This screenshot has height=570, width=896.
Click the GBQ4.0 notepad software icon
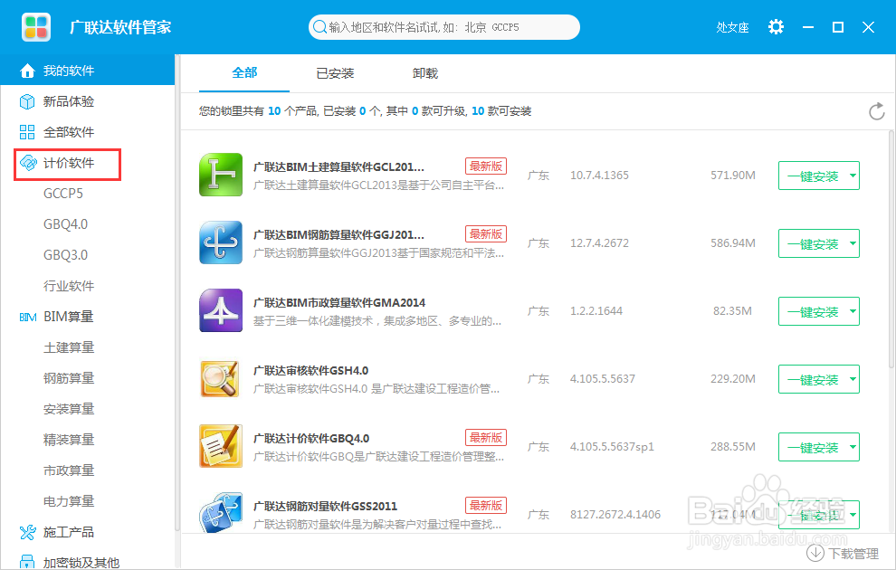(x=221, y=446)
